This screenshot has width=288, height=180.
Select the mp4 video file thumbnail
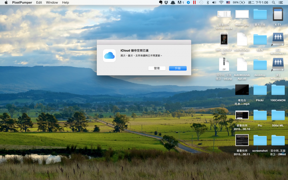[x=242, y=90]
